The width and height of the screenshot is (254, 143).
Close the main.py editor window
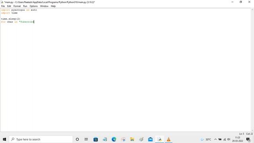[x=249, y=2]
